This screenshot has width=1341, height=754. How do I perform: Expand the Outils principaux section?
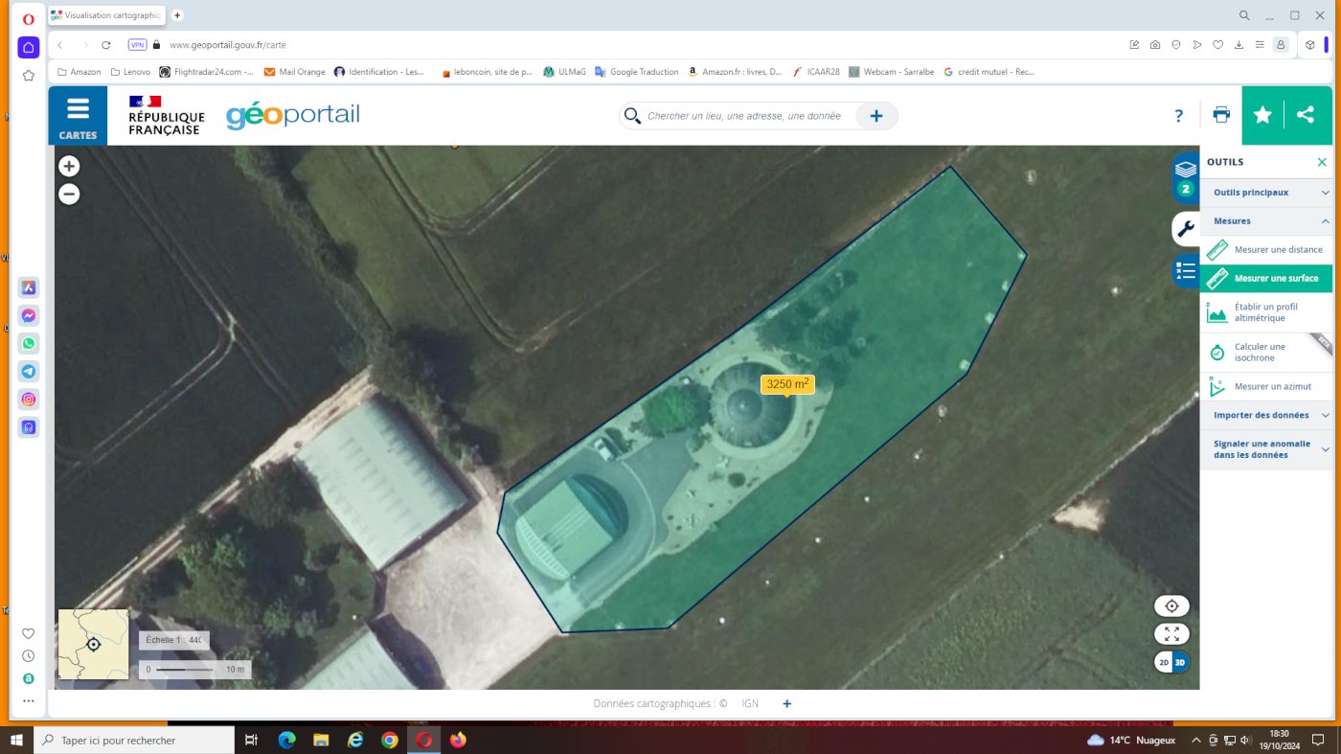coord(1264,193)
